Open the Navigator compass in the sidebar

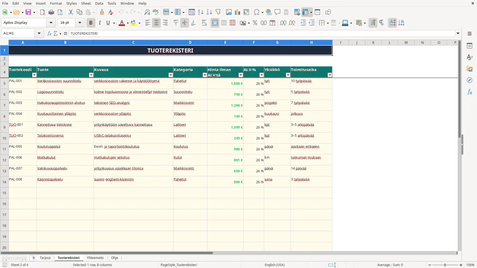tap(469, 80)
